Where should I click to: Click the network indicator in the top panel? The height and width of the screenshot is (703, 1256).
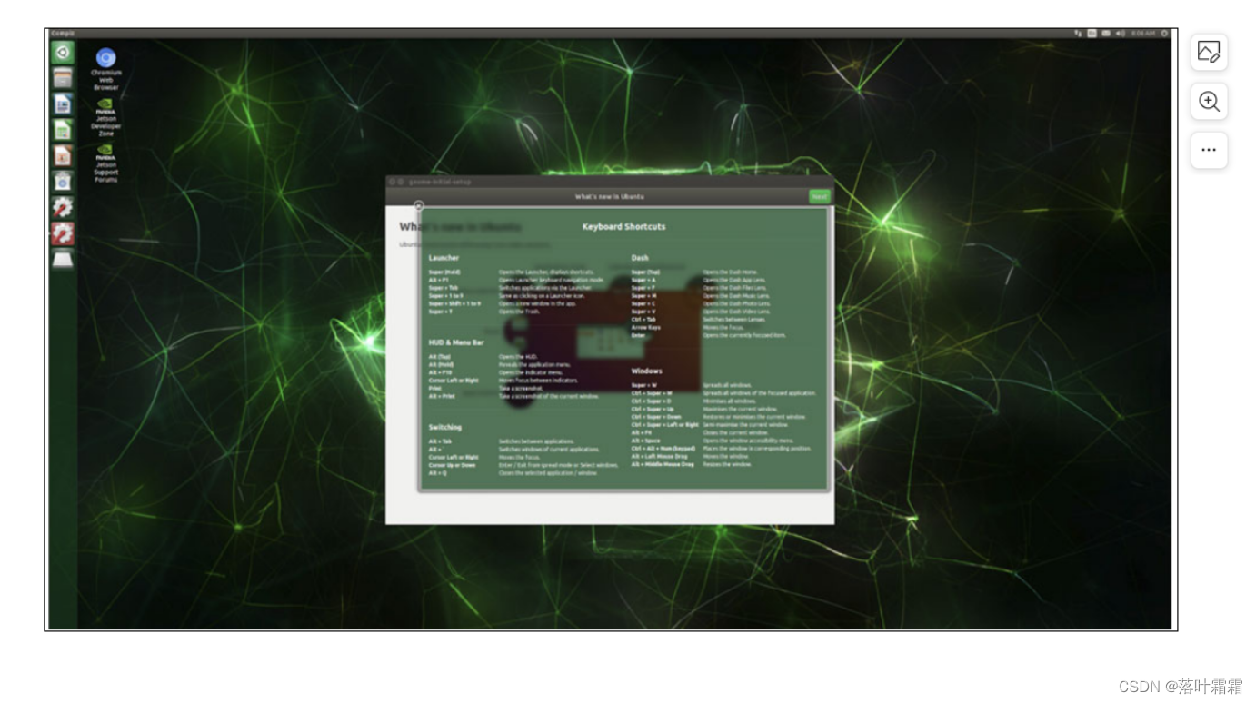click(x=1078, y=33)
